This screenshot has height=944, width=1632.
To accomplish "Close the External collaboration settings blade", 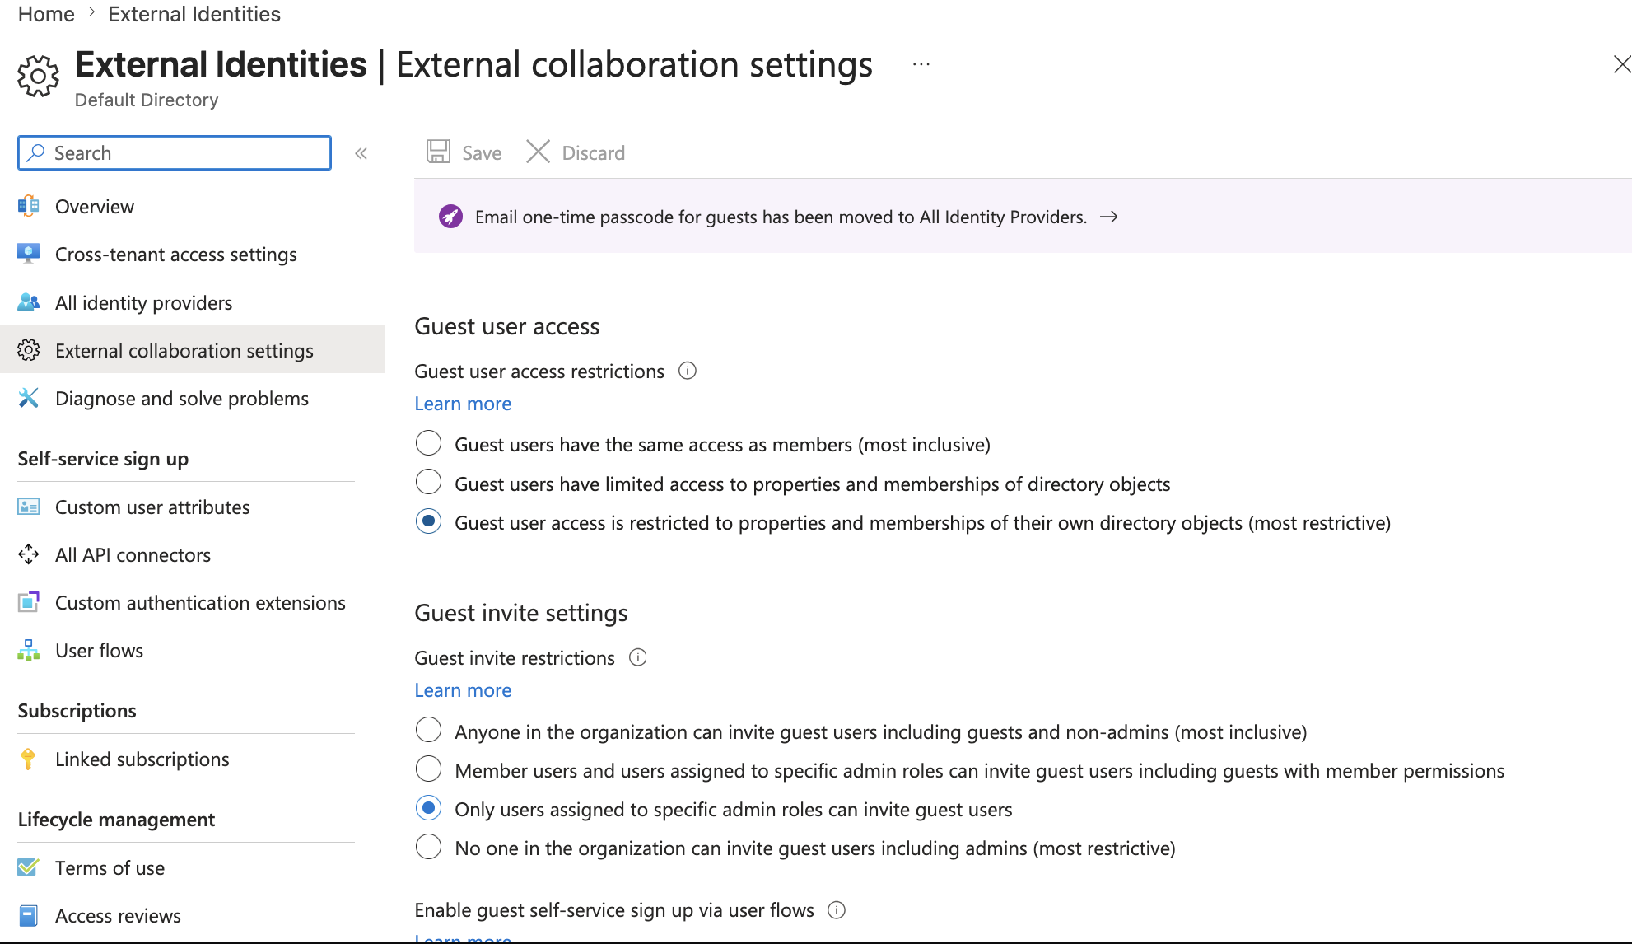I will click(1621, 64).
